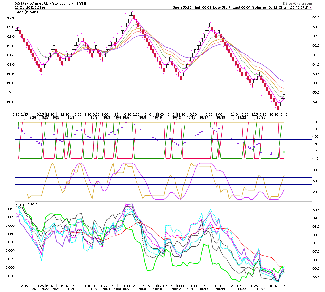
Task: Click the 10/23 date label below SSO chart
Action: [x=261, y=117]
